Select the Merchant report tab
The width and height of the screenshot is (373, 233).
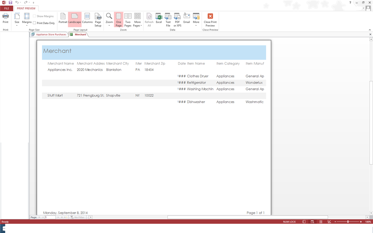78,35
